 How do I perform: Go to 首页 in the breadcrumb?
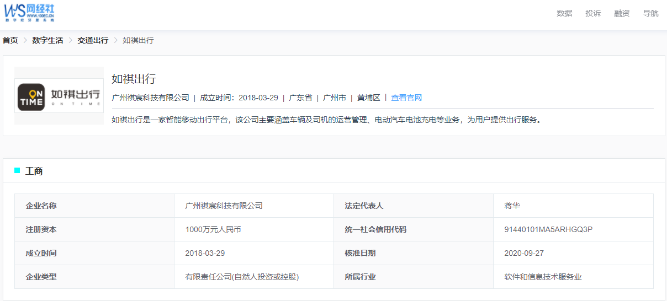10,40
